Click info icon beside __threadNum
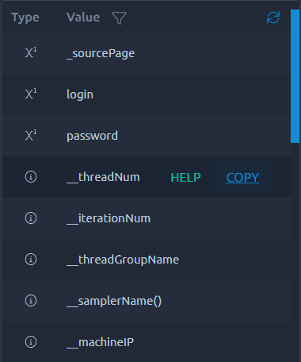The height and width of the screenshot is (362, 301). point(31,176)
